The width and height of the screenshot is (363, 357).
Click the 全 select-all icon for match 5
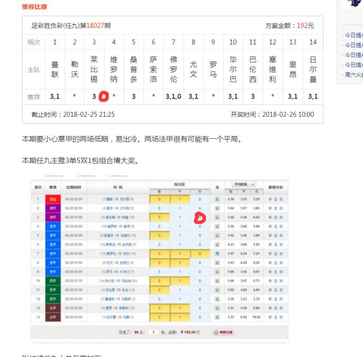[x=217, y=236]
